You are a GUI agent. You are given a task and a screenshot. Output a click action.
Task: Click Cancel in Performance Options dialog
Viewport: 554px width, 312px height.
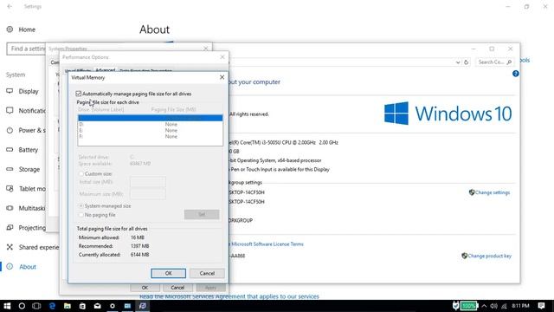click(x=177, y=288)
